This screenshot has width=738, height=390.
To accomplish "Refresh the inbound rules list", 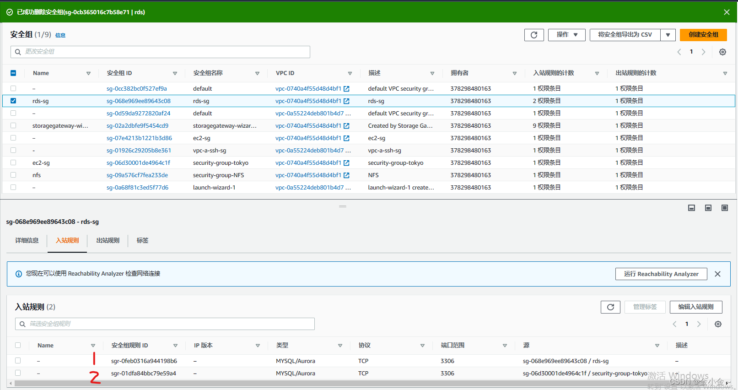I will 610,307.
